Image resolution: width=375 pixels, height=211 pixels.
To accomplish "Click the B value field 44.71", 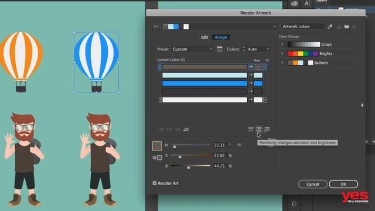I will tap(220, 166).
